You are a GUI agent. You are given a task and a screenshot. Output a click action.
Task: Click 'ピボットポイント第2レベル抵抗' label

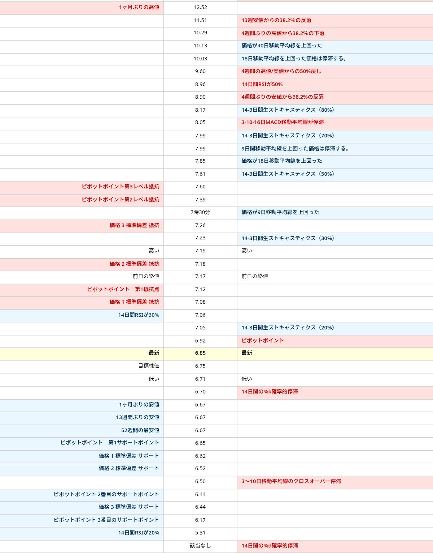[120, 200]
